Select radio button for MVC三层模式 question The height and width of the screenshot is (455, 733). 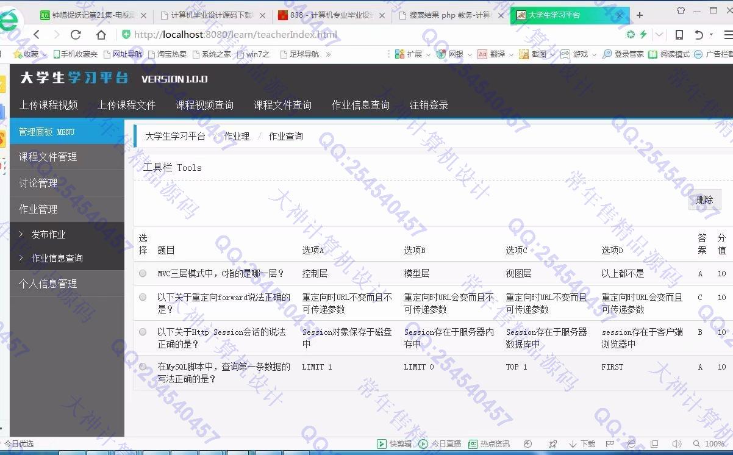click(143, 274)
